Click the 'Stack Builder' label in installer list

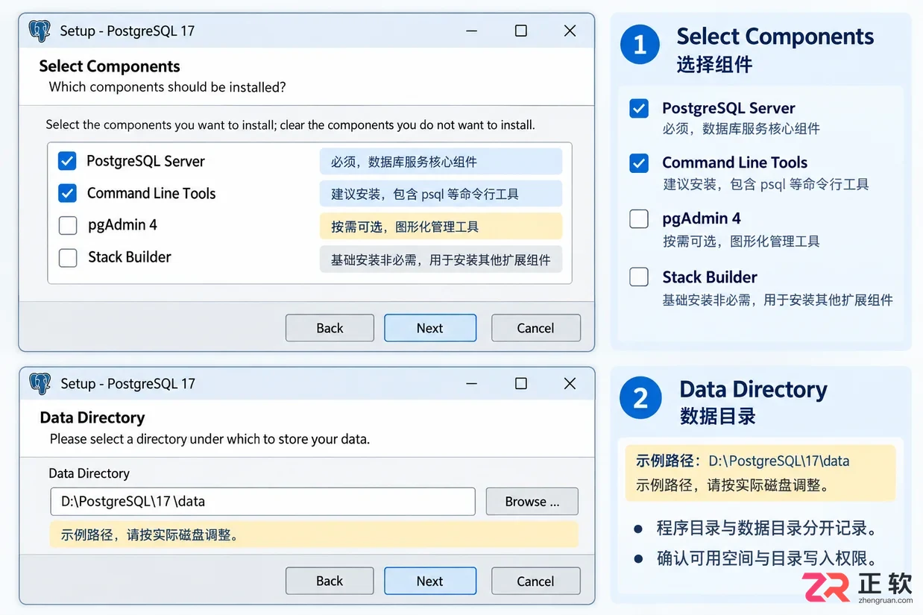tap(130, 257)
